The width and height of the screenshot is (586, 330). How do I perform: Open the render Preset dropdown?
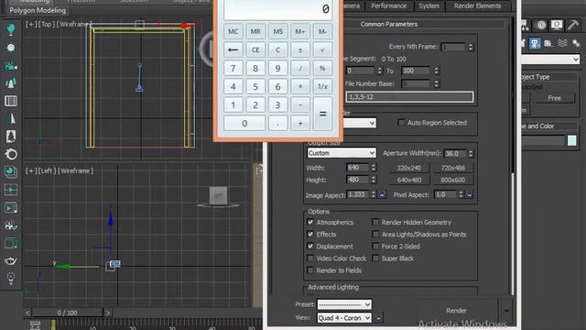click(344, 304)
